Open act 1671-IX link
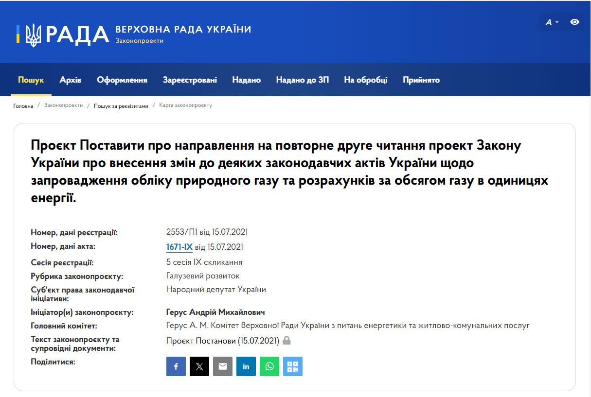The height and width of the screenshot is (397, 591). [x=179, y=247]
